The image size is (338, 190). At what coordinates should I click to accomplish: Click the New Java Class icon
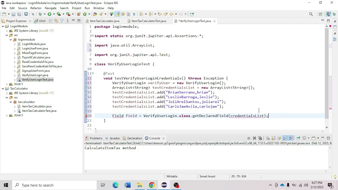85,14
